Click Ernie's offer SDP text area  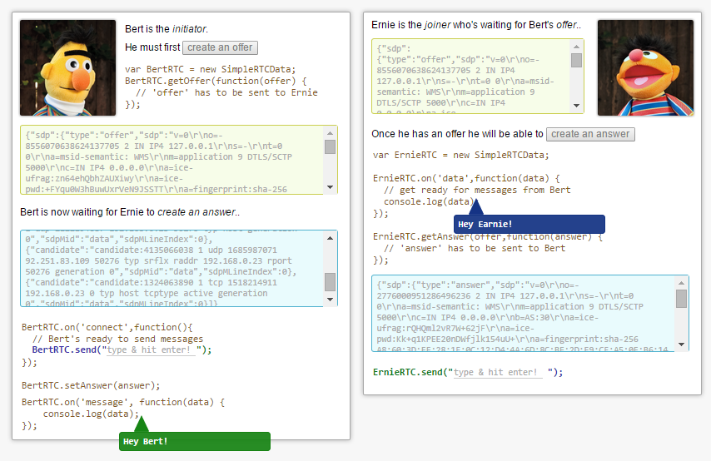pyautogui.click(x=478, y=77)
